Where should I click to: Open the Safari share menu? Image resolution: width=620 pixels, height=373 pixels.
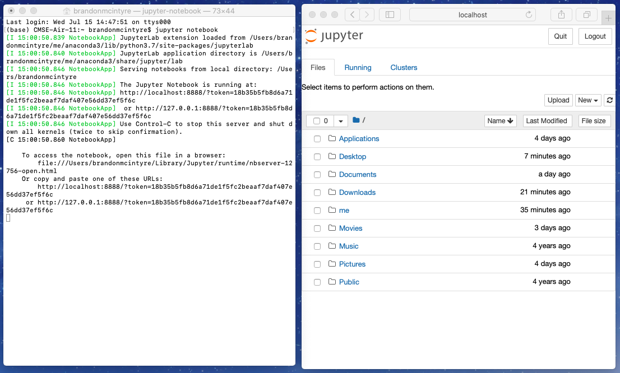[x=562, y=15]
